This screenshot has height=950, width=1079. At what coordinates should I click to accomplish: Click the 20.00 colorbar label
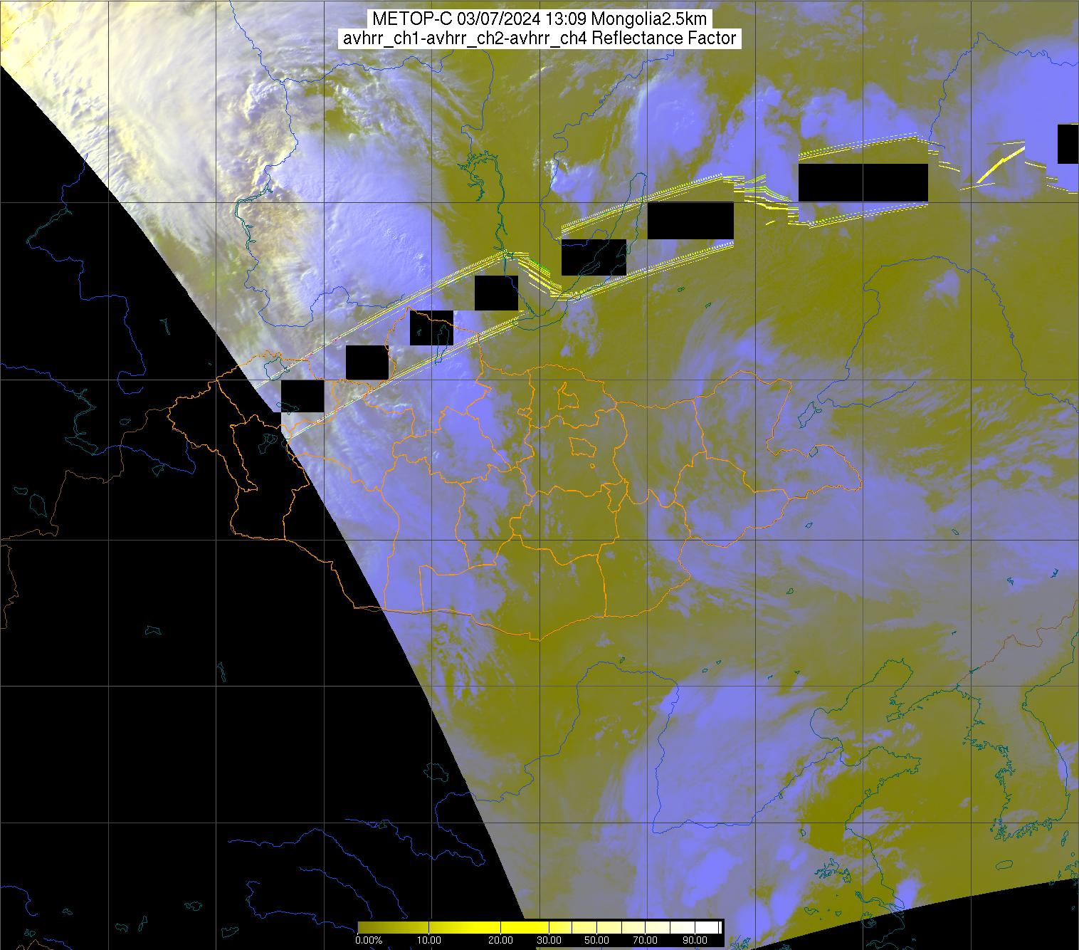(501, 941)
